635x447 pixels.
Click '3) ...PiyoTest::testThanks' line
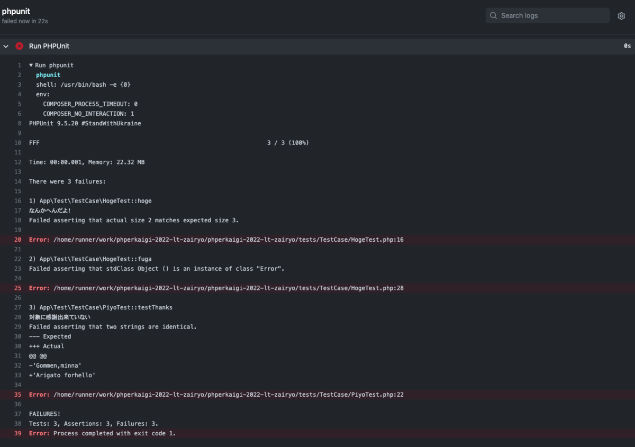pos(101,307)
